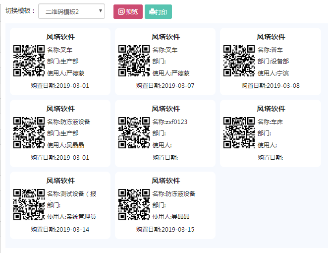This screenshot has width=328, height=253.
Task: Select 购置日期:2019-03-15 text
Action: 165,230
